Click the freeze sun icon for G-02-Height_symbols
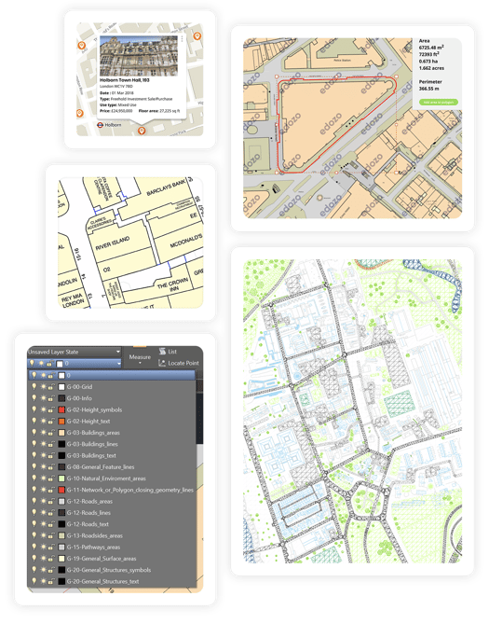The height and width of the screenshot is (624, 489). 43,409
